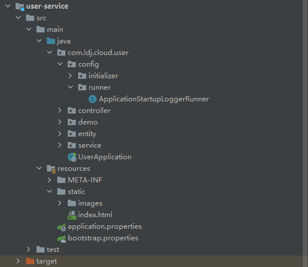This screenshot has width=308, height=267.
Task: Click the entity package icon
Action: 72,134
